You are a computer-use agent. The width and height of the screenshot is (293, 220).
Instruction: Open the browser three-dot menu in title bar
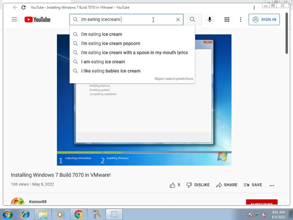(254, 7)
